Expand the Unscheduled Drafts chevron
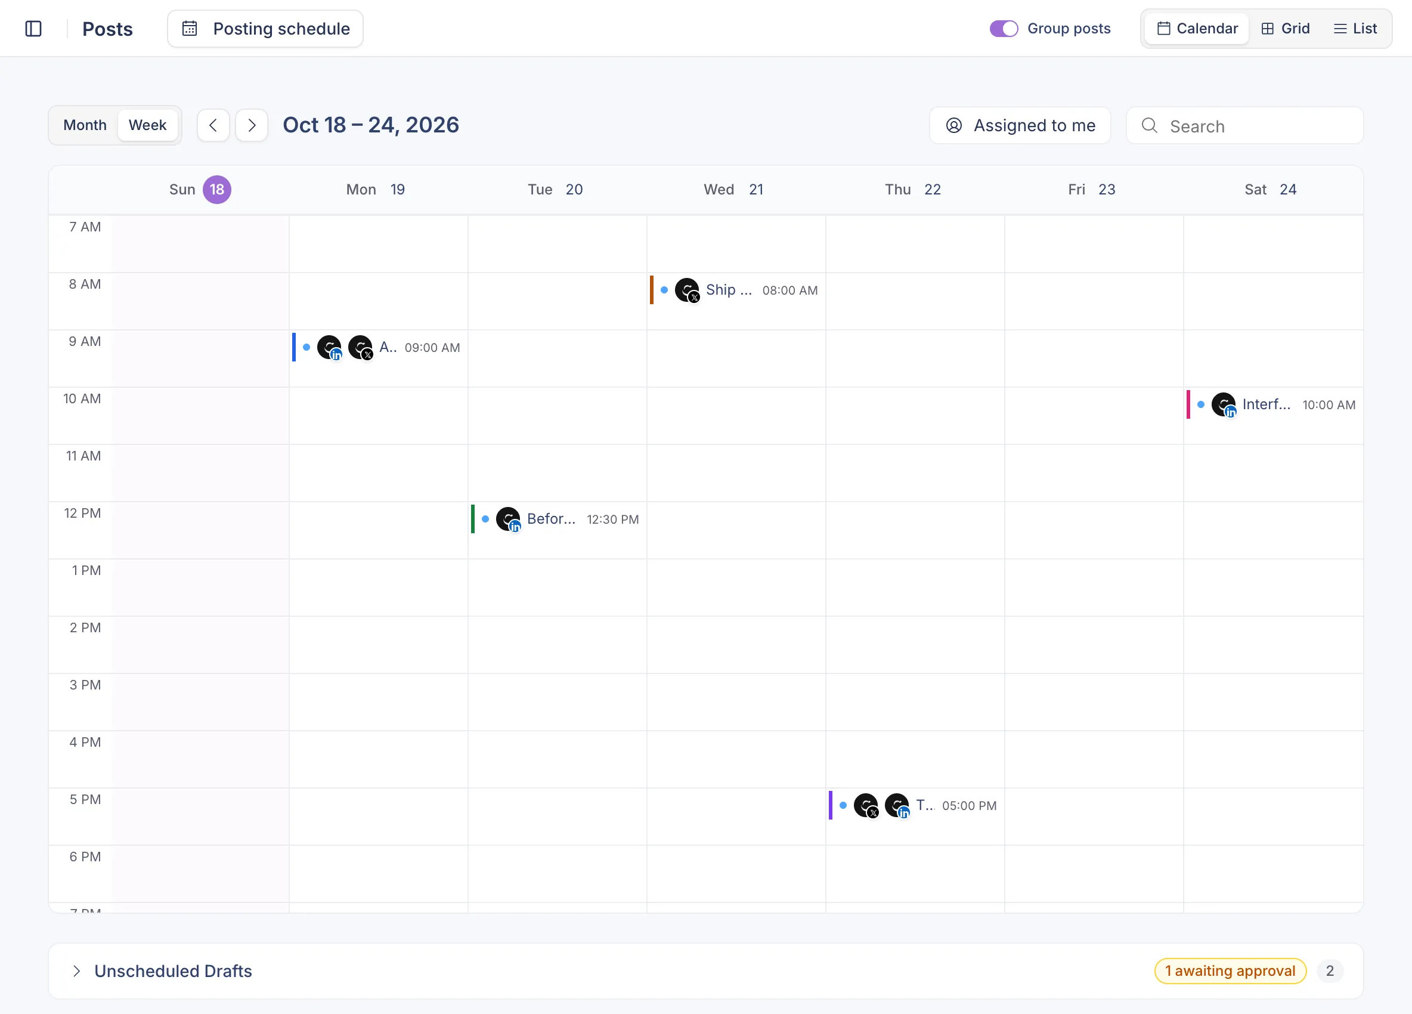The image size is (1412, 1014). click(x=76, y=971)
